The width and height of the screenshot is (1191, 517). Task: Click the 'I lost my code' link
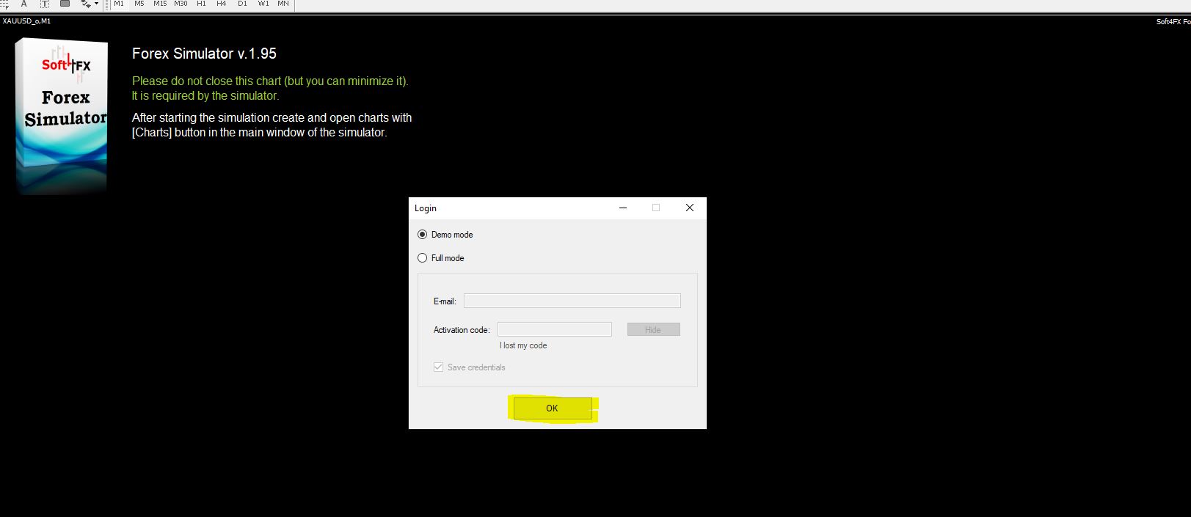(x=523, y=345)
